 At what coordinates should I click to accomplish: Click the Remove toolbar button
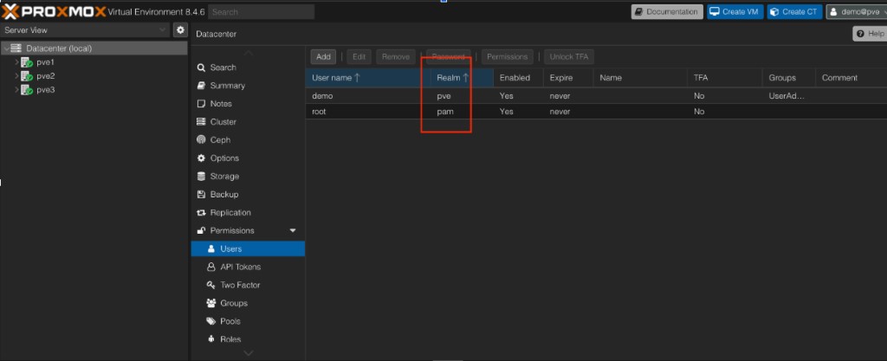[395, 56]
